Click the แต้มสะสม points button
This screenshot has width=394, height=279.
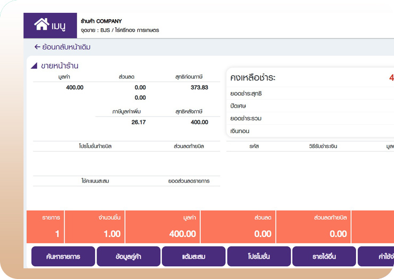tap(193, 257)
